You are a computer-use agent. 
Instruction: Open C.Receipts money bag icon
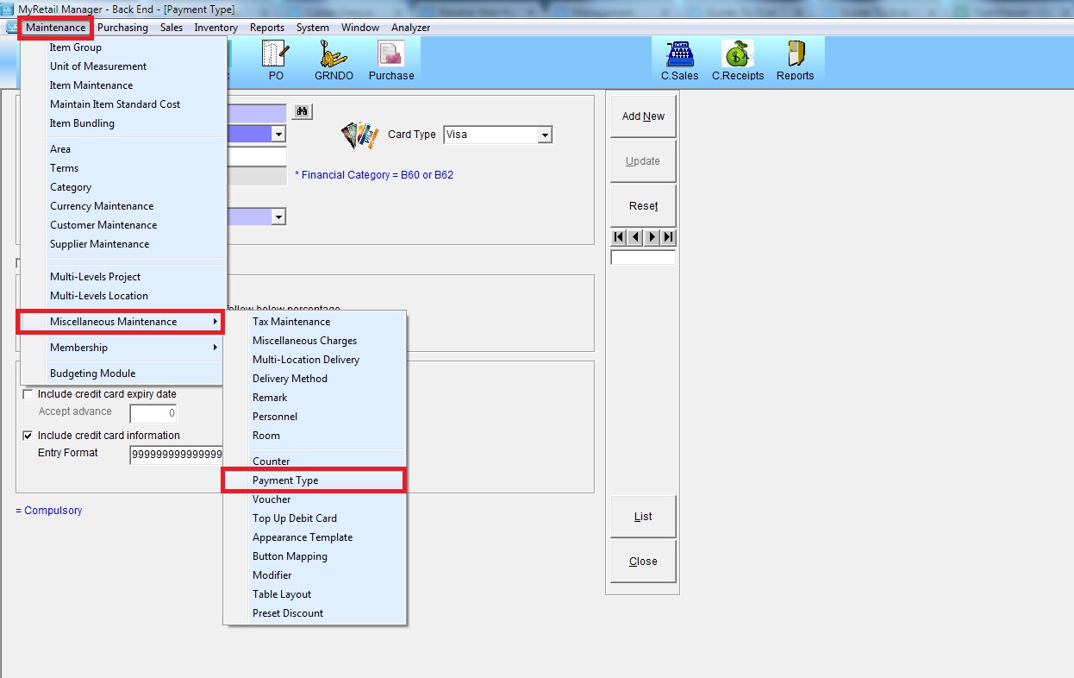pyautogui.click(x=737, y=57)
